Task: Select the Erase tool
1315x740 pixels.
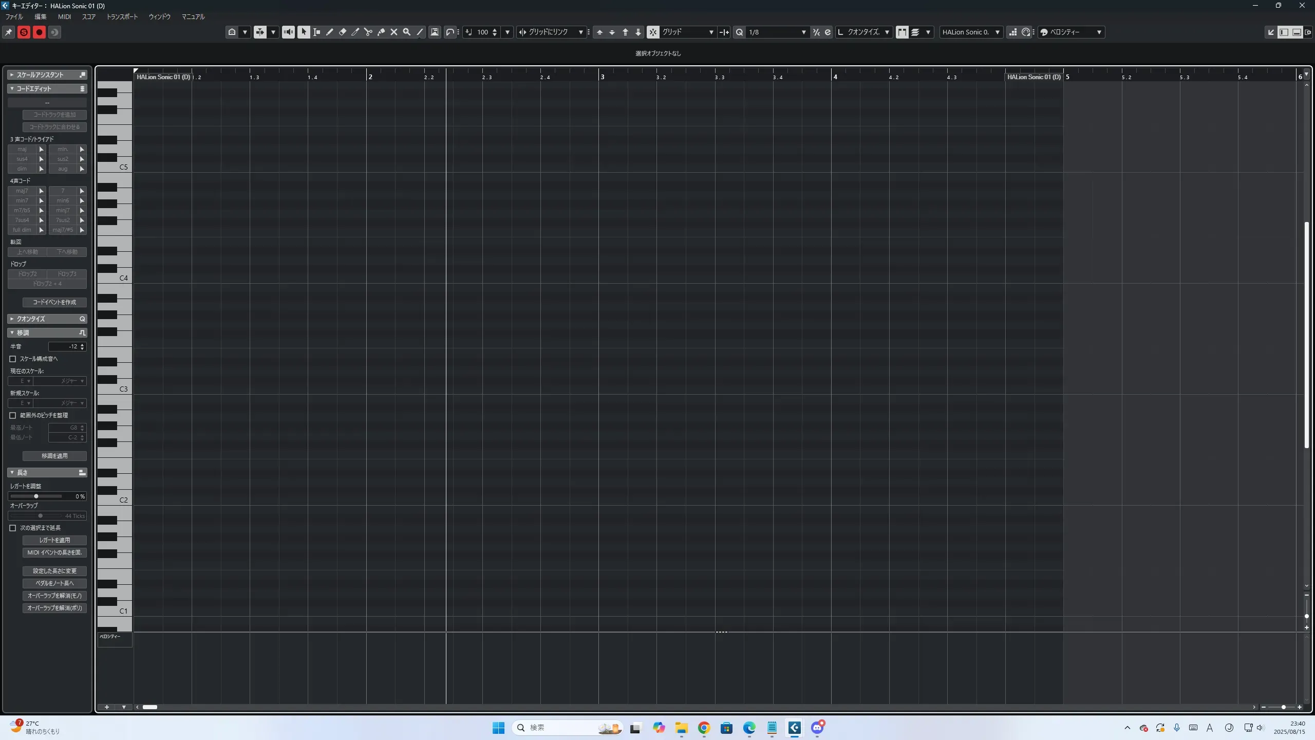Action: (342, 32)
